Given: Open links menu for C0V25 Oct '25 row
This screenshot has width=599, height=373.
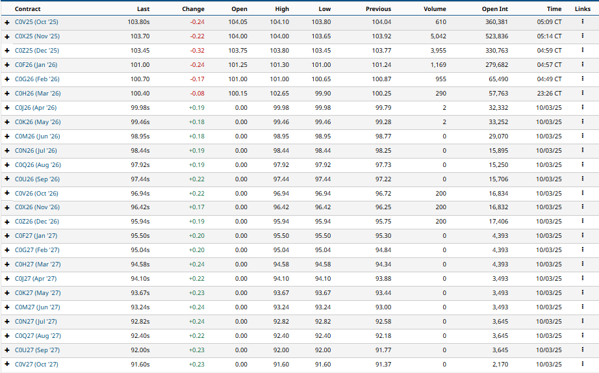Looking at the screenshot, I should [583, 22].
